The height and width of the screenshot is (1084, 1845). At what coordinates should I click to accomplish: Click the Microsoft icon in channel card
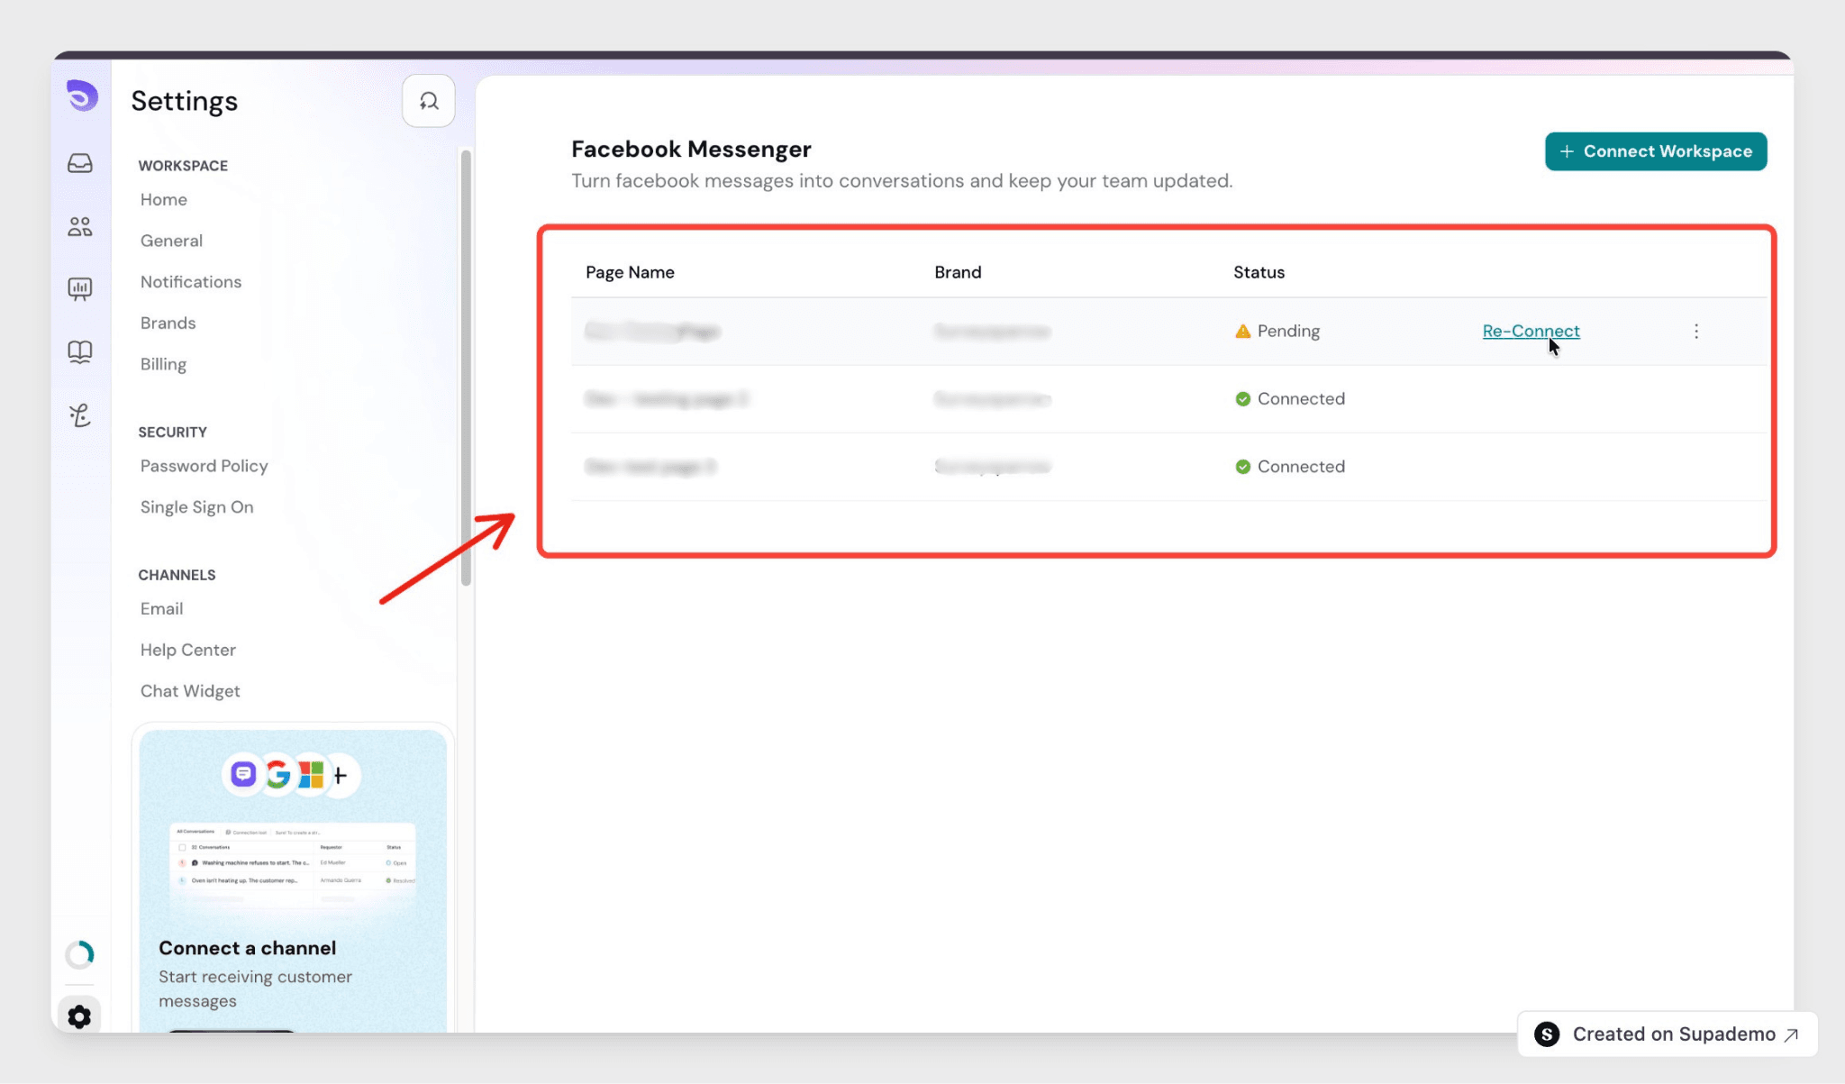311,774
